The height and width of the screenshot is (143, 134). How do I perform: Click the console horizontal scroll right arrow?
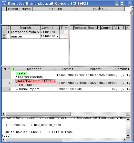coord(124,139)
